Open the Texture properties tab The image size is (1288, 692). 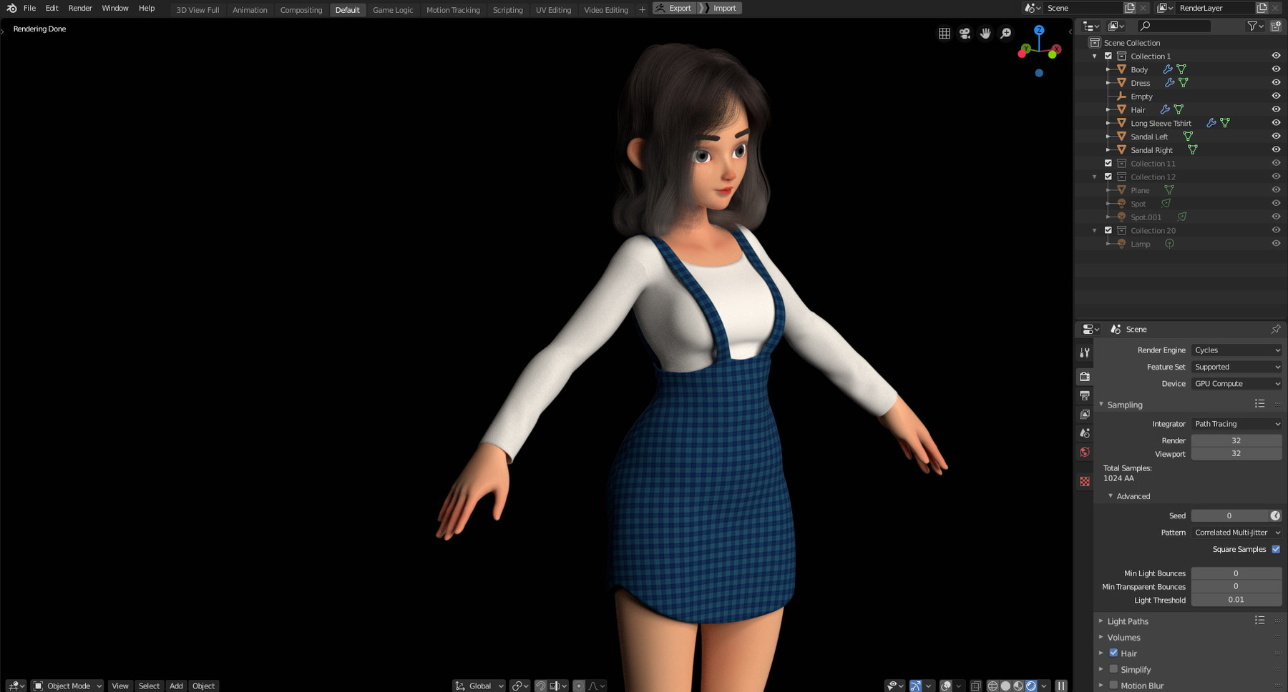[1085, 481]
